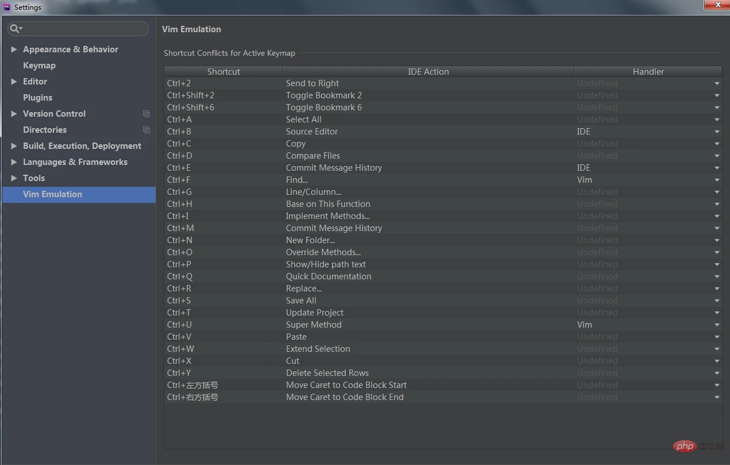The height and width of the screenshot is (465, 730).
Task: Click the IDE Action column header
Action: pos(428,72)
